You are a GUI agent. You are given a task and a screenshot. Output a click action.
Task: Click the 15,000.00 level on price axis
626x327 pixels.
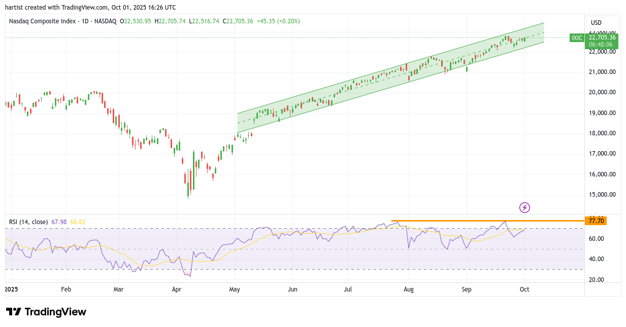click(x=602, y=195)
